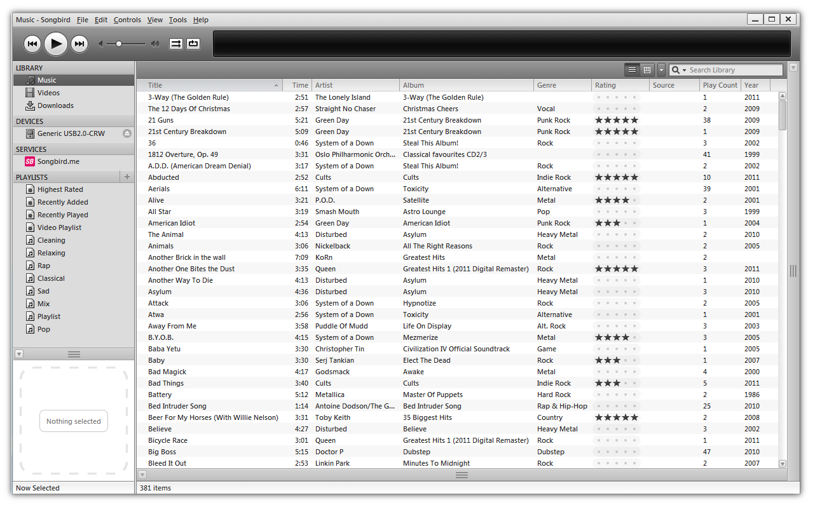Set rating for American Idiot track
The image size is (815, 507).
616,223
